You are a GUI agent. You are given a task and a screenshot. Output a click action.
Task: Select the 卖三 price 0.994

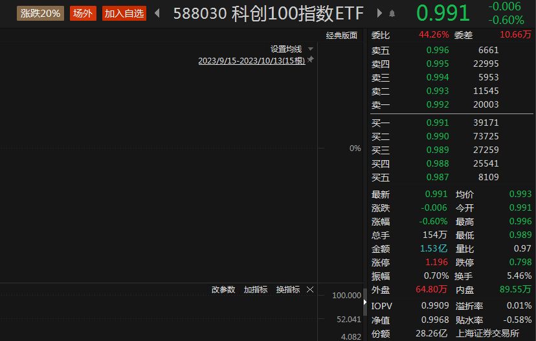(x=438, y=77)
